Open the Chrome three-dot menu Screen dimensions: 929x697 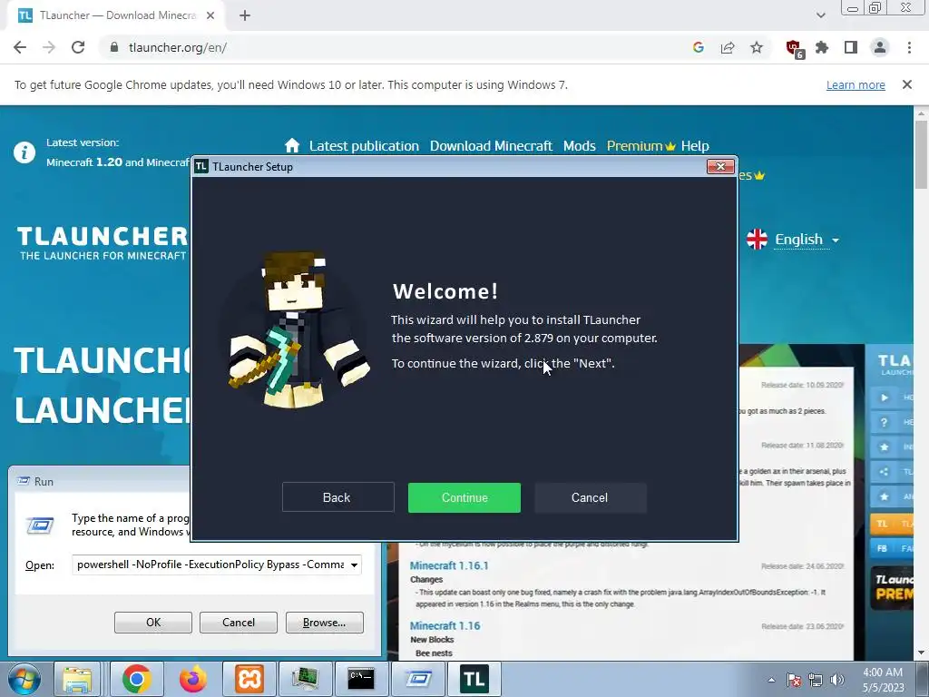pyautogui.click(x=909, y=47)
